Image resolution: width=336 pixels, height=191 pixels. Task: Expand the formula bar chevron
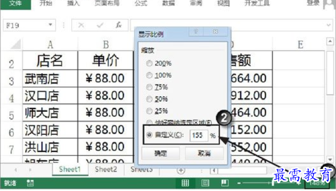click(329, 25)
